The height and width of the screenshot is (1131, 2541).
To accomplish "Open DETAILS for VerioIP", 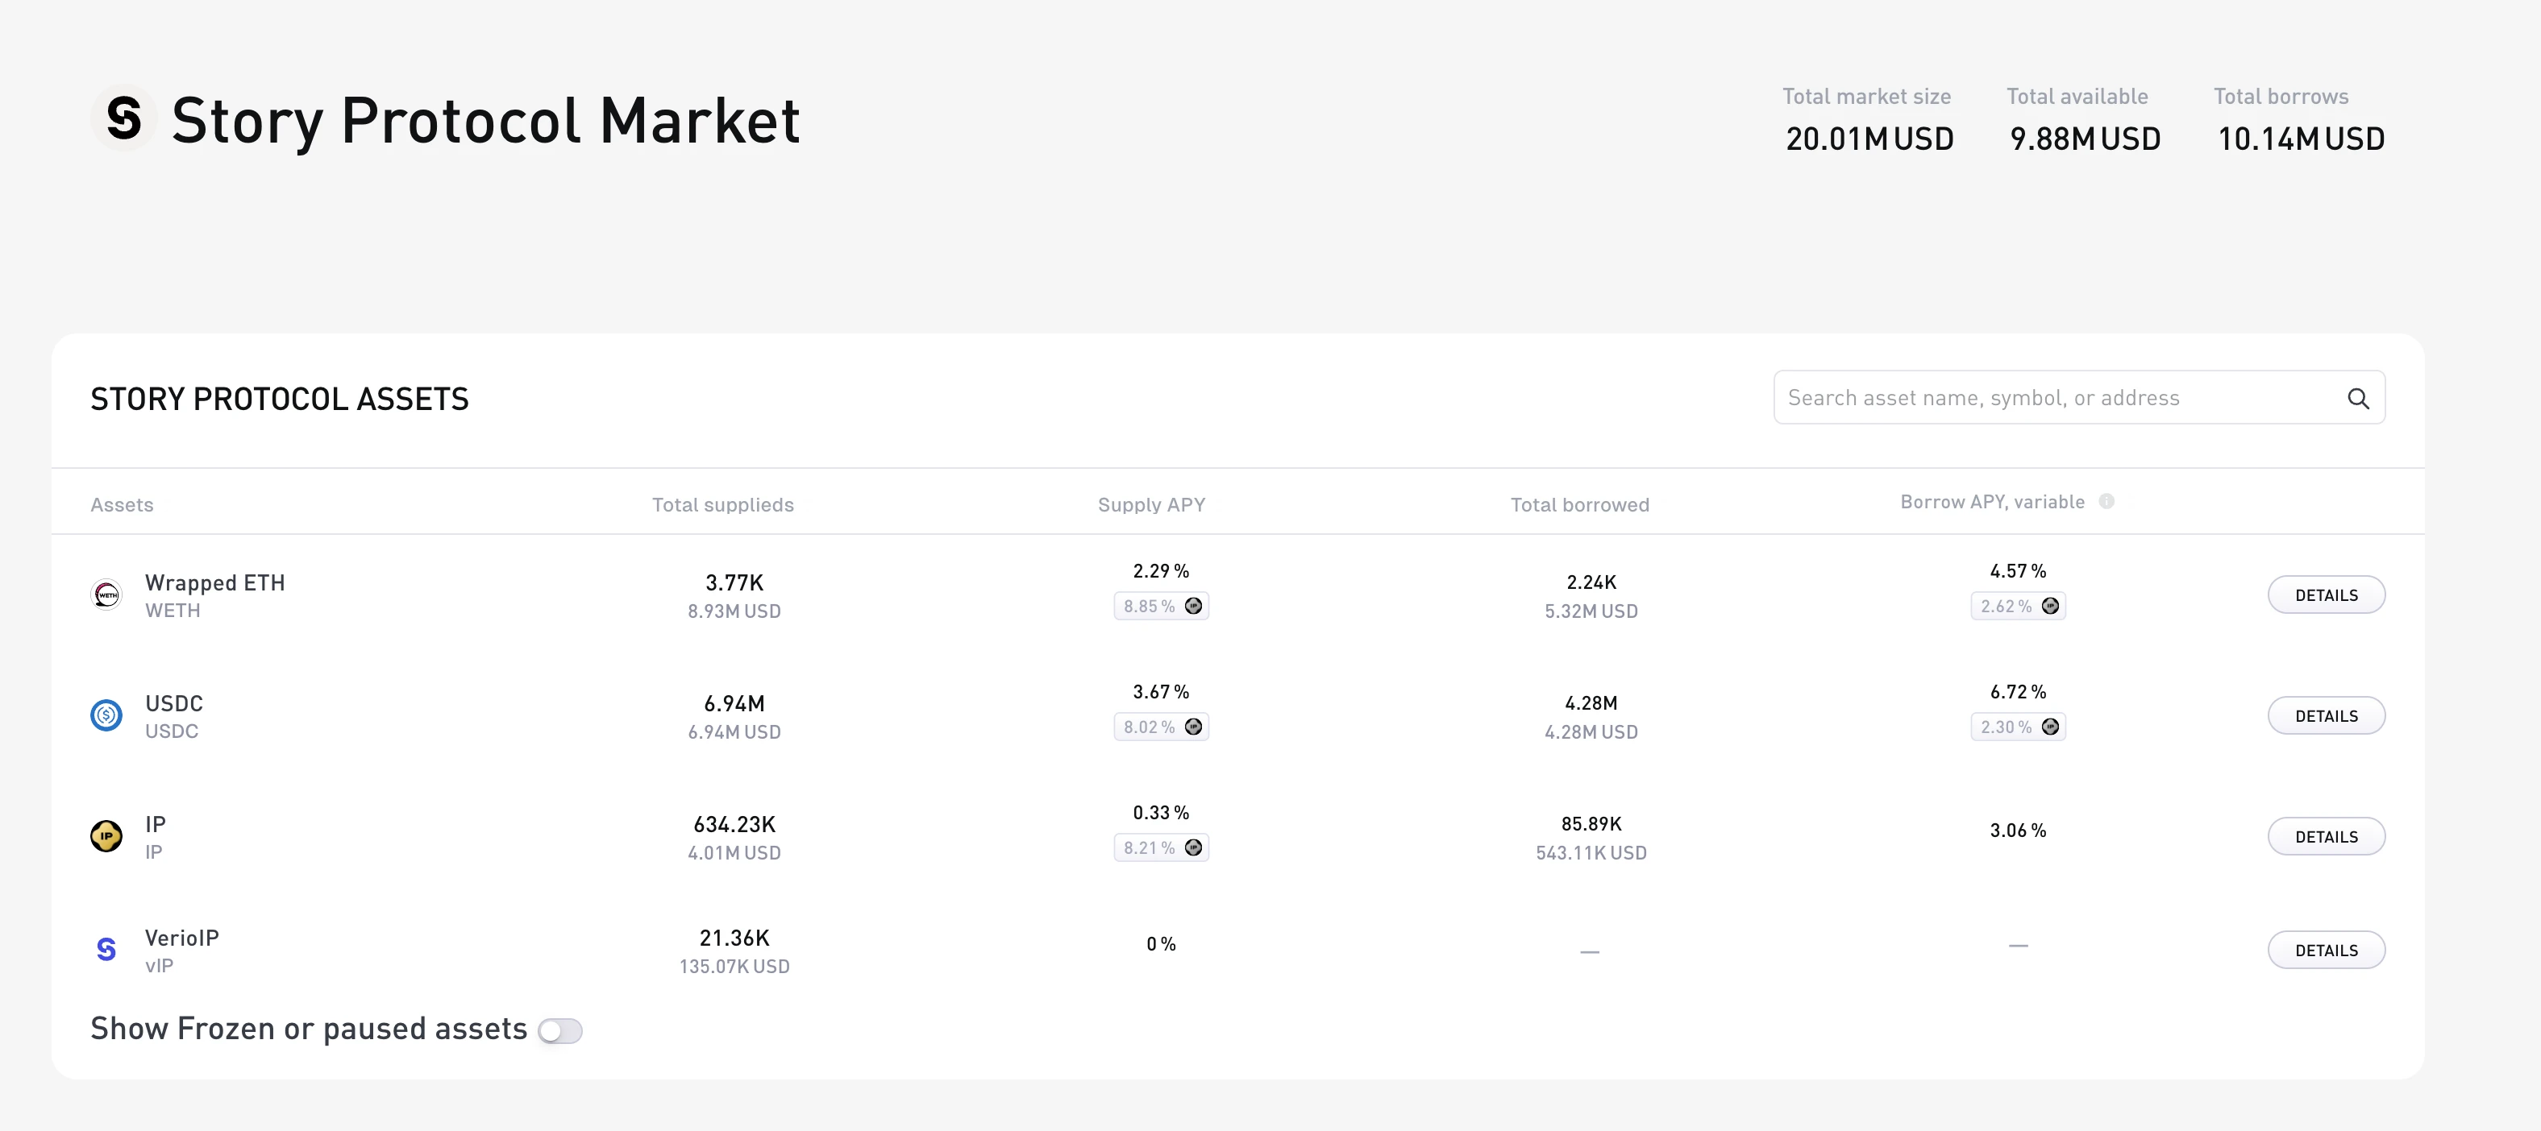I will pos(2325,950).
